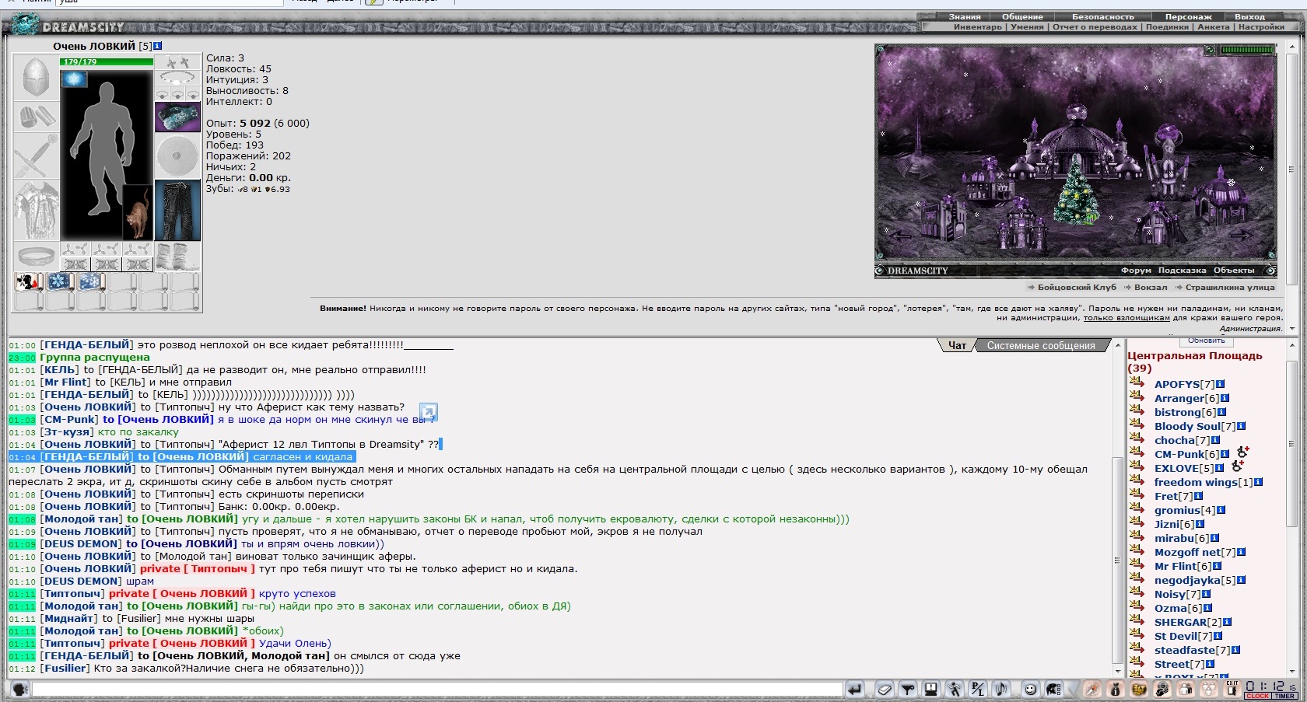Click the snowflake effect icon on character
1307x702 pixels.
coord(75,79)
